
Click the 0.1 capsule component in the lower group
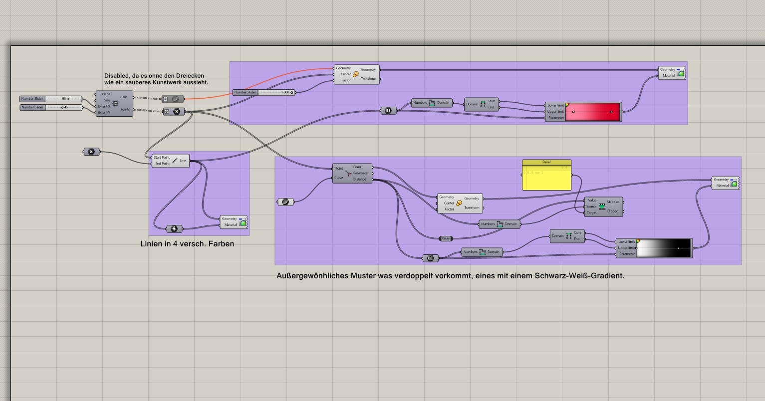[x=431, y=258]
